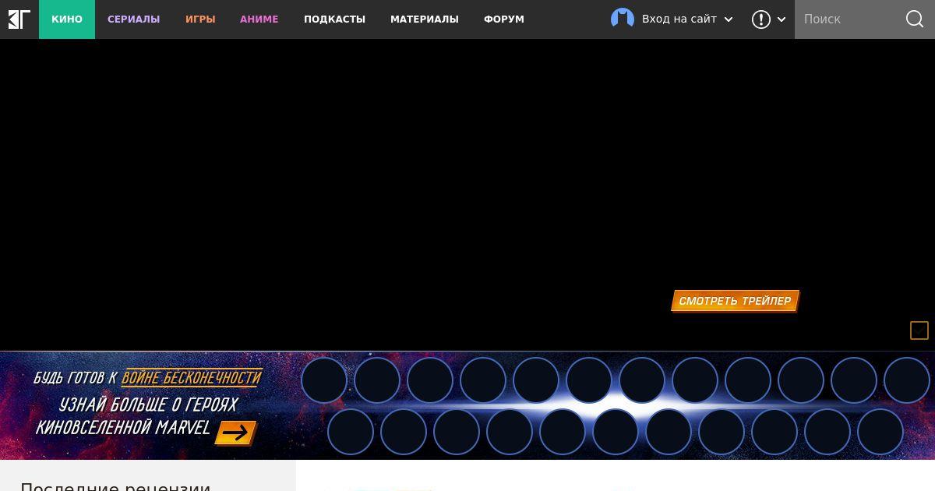Go to the ИГРЫ section
935x491 pixels.
[200, 19]
